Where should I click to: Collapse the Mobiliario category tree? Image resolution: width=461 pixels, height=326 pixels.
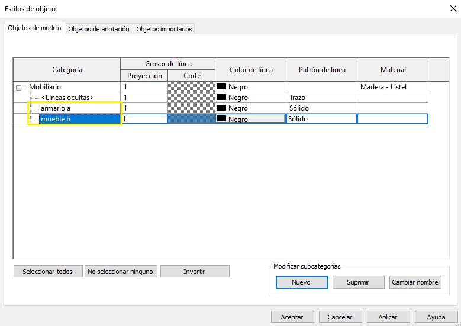point(18,88)
